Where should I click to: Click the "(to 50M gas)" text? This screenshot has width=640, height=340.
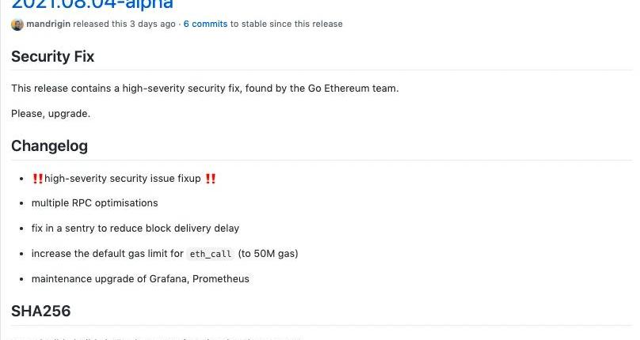tap(268, 254)
